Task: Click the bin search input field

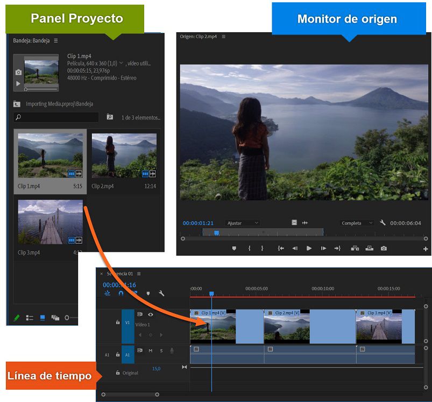Action: click(x=56, y=117)
